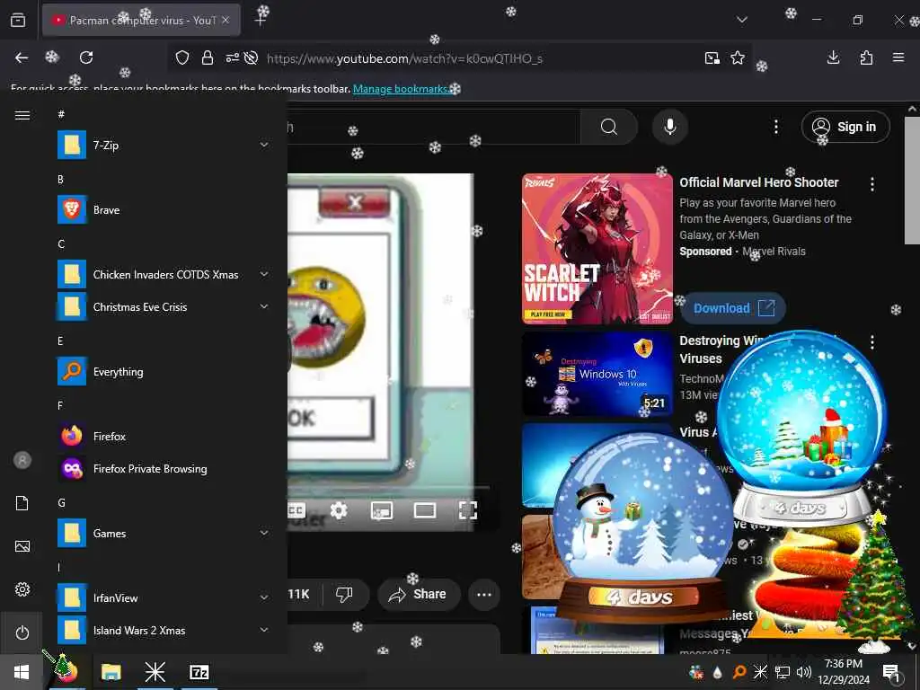Open Destroying Windows video options menu

[872, 342]
